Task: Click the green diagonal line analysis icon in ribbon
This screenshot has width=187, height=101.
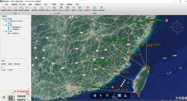Action: click(x=48, y=8)
